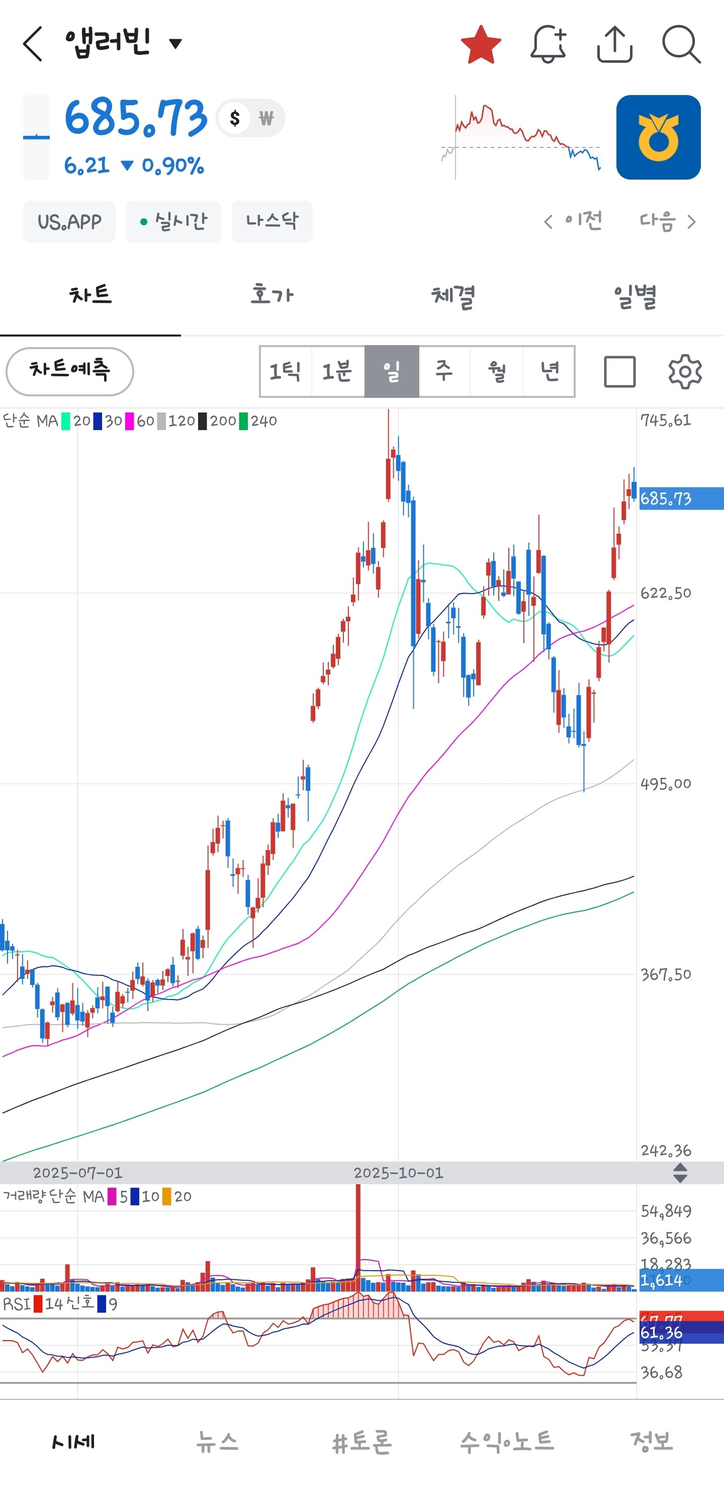Click the MA 60 magenta color swatch
Viewport: 724px width, 1487px height.
[x=129, y=422]
